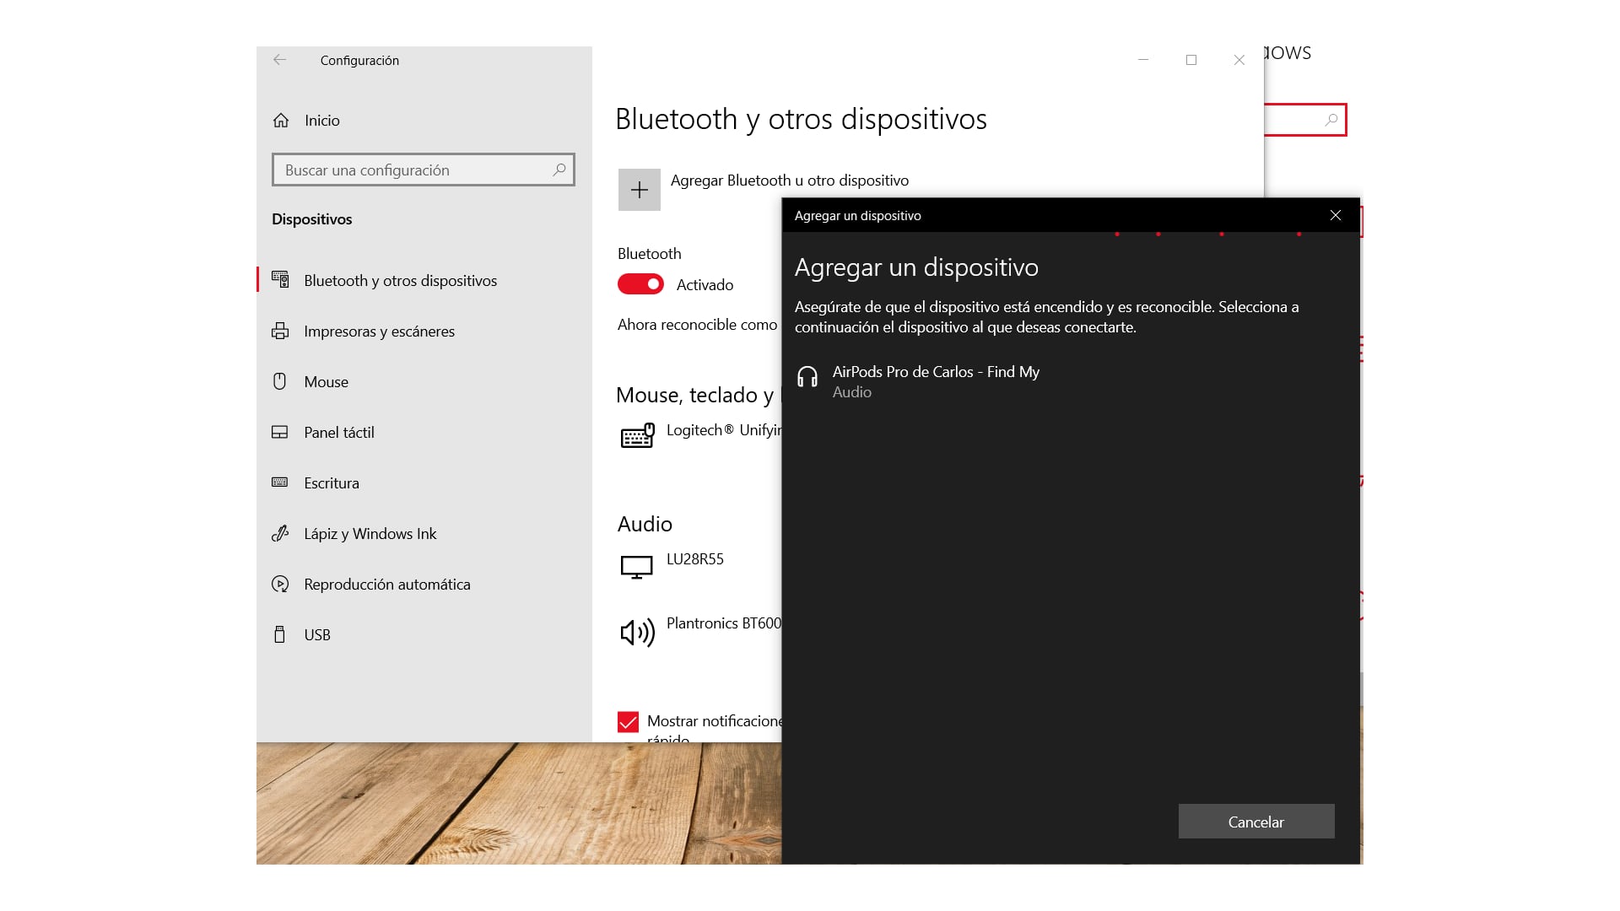Screen dimensions: 1620x911
Task: Close the Agregar un dispositivo dialog
Action: 1336,215
